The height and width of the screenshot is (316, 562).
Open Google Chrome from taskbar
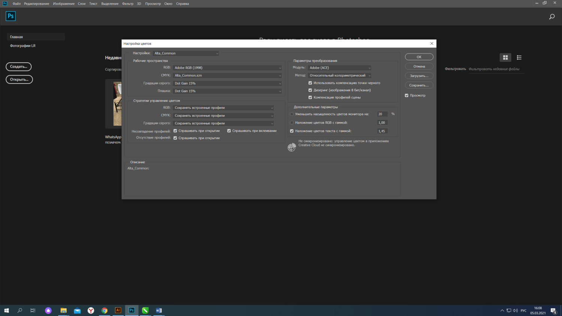(x=105, y=310)
